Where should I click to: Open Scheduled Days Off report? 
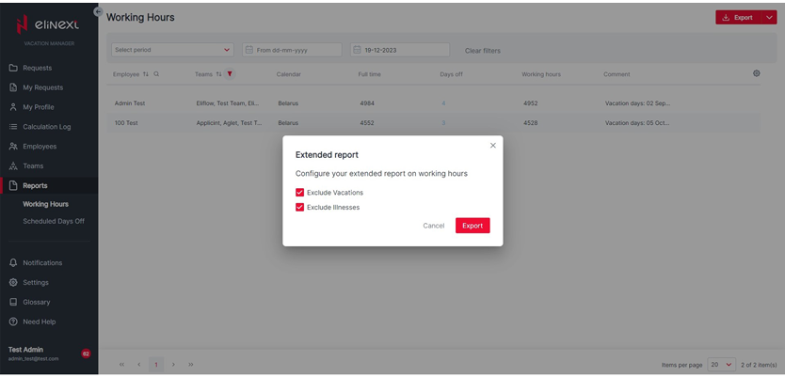point(54,221)
